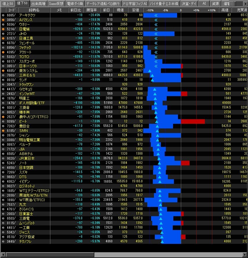
Task: Select stock name さくらKCS
Action: 26,209
